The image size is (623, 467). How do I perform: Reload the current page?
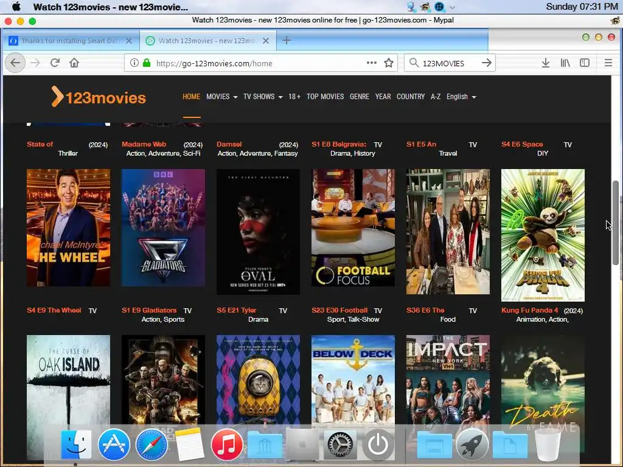(55, 63)
